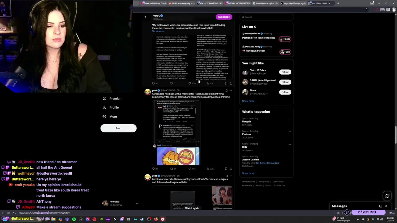Switch to the maya_higa TikTok tab
Image resolution: width=397 pixels, height=223 pixels.
[x=293, y=3]
